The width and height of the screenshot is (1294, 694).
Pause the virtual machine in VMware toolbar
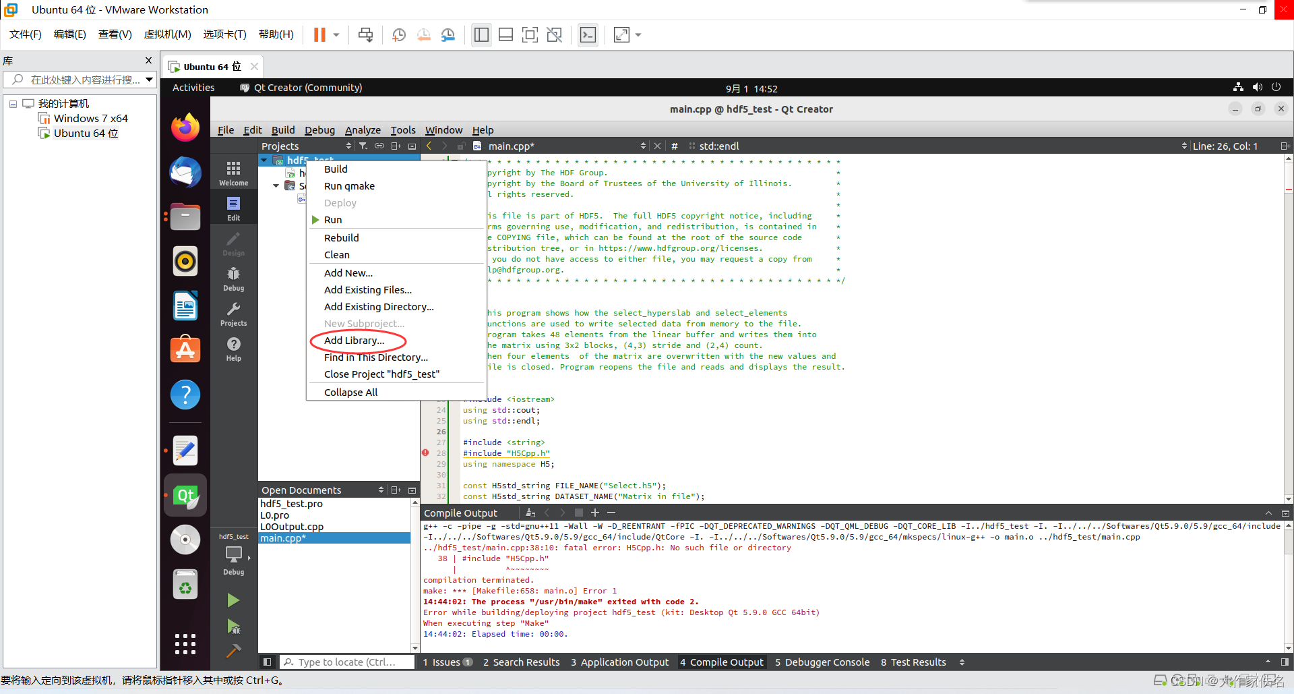pos(320,34)
